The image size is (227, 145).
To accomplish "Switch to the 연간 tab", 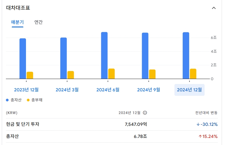I will tap(38, 22).
